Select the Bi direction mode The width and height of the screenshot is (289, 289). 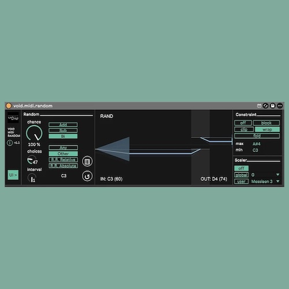[x=63, y=136]
